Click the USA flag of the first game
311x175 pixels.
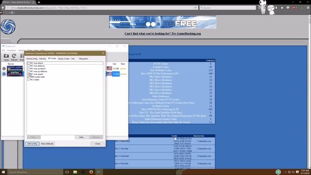tap(109, 68)
